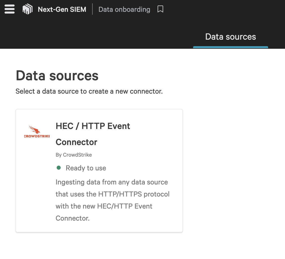Click the blue underline beneath Data sources
The width and height of the screenshot is (285, 259).
click(230, 47)
